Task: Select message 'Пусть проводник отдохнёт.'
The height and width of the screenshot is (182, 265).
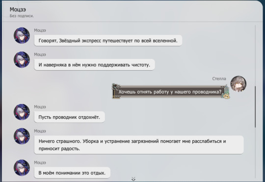Action: coord(70,117)
